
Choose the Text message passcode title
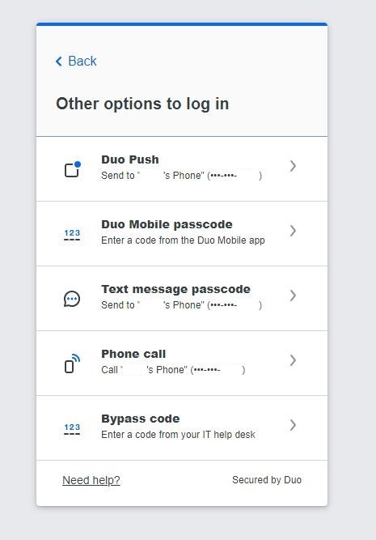click(x=175, y=289)
